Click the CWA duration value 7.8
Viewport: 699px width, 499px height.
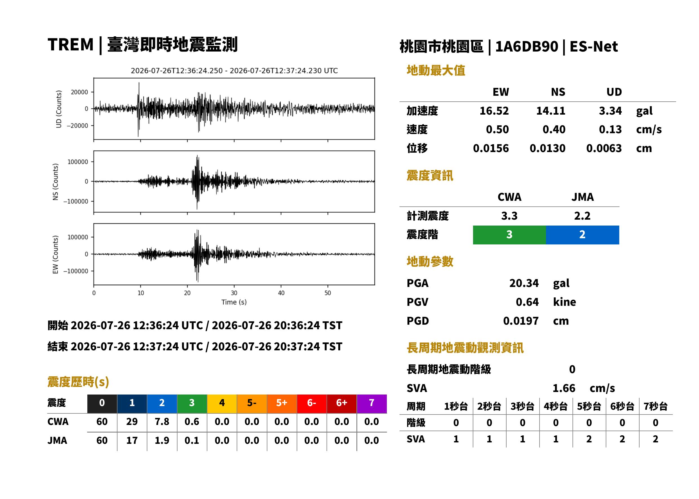click(x=162, y=422)
